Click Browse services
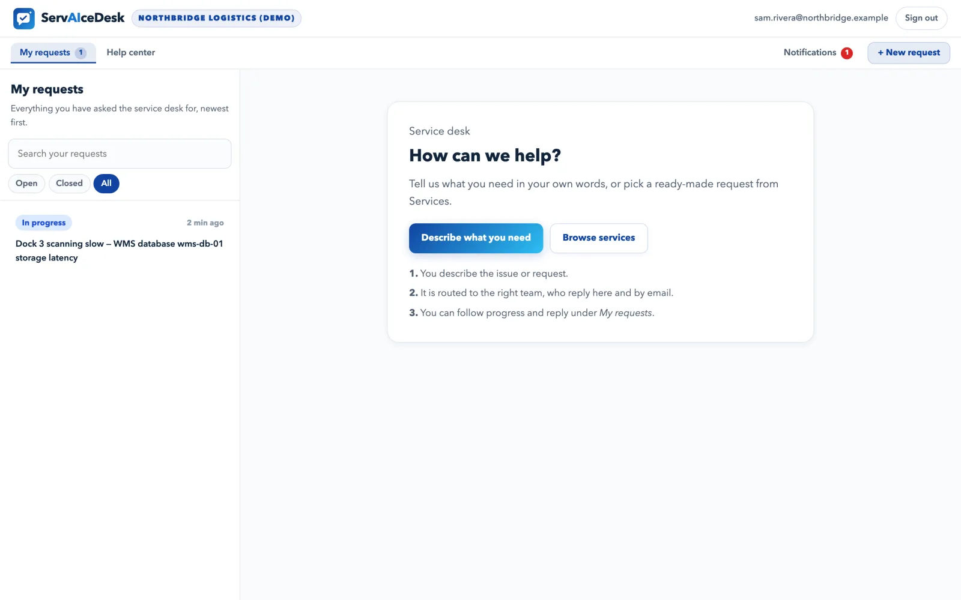The image size is (961, 600). tap(599, 238)
